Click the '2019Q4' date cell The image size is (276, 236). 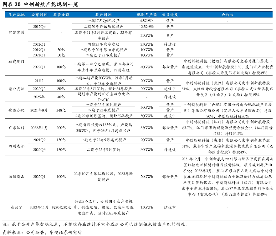click(39, 50)
